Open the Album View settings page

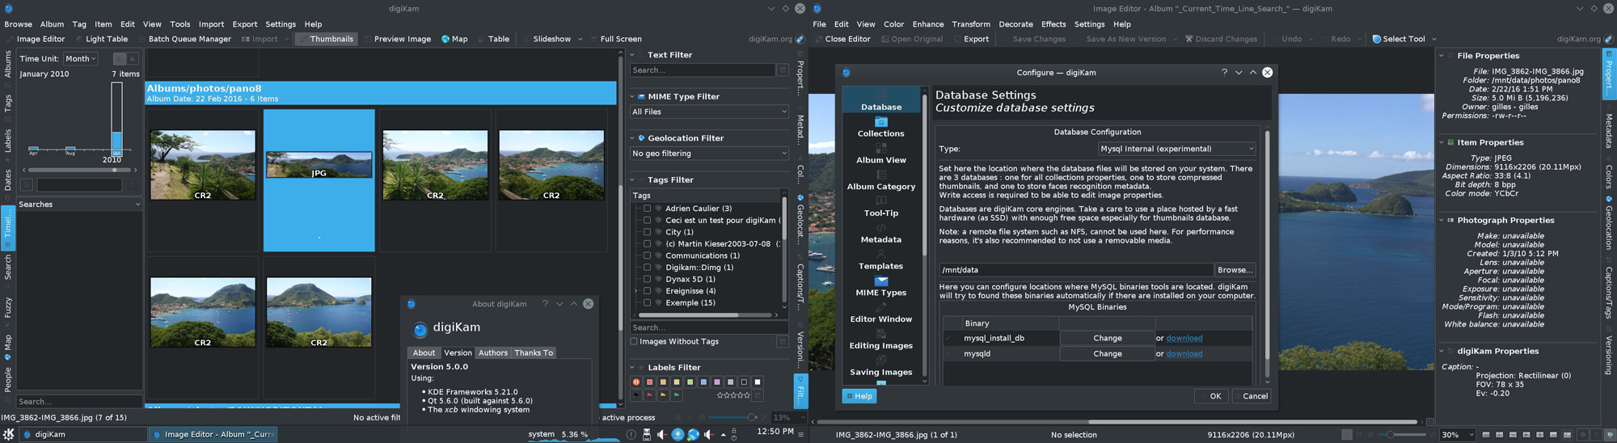point(880,154)
